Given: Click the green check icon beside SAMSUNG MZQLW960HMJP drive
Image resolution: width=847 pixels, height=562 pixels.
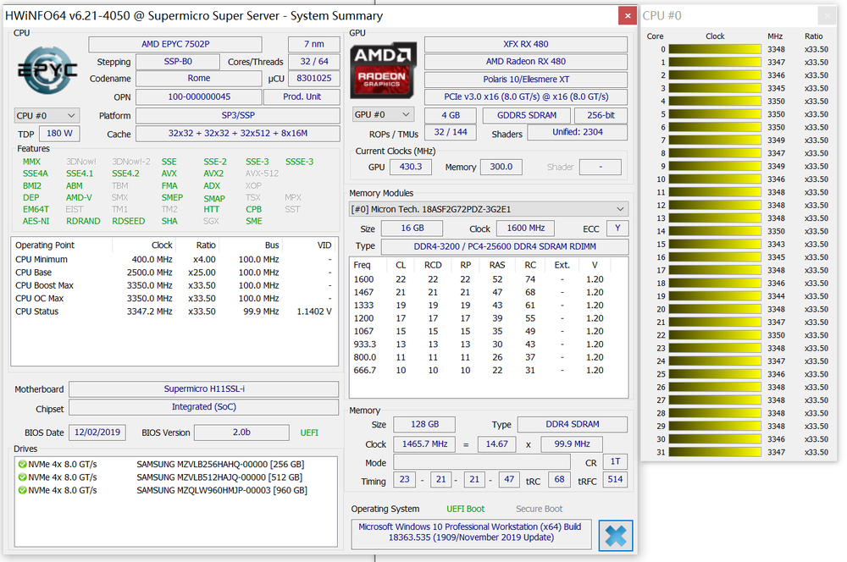Looking at the screenshot, I should click(22, 490).
